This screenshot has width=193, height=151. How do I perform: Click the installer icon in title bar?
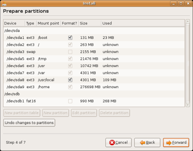point(4,3)
